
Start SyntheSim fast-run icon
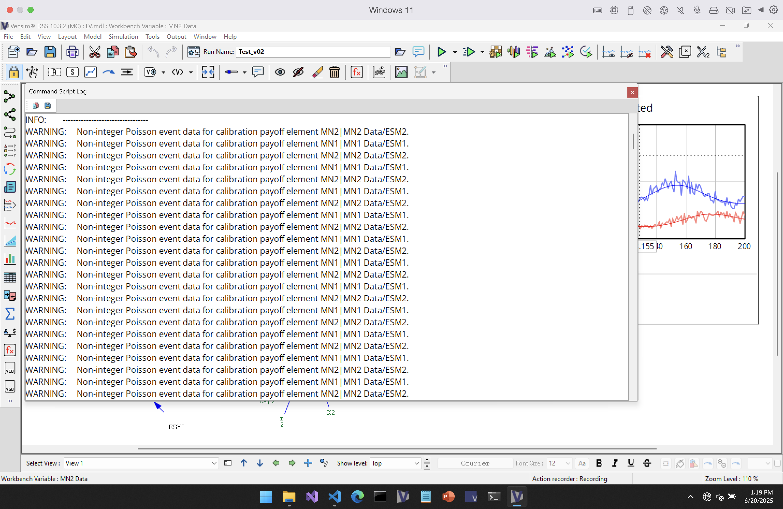469,52
